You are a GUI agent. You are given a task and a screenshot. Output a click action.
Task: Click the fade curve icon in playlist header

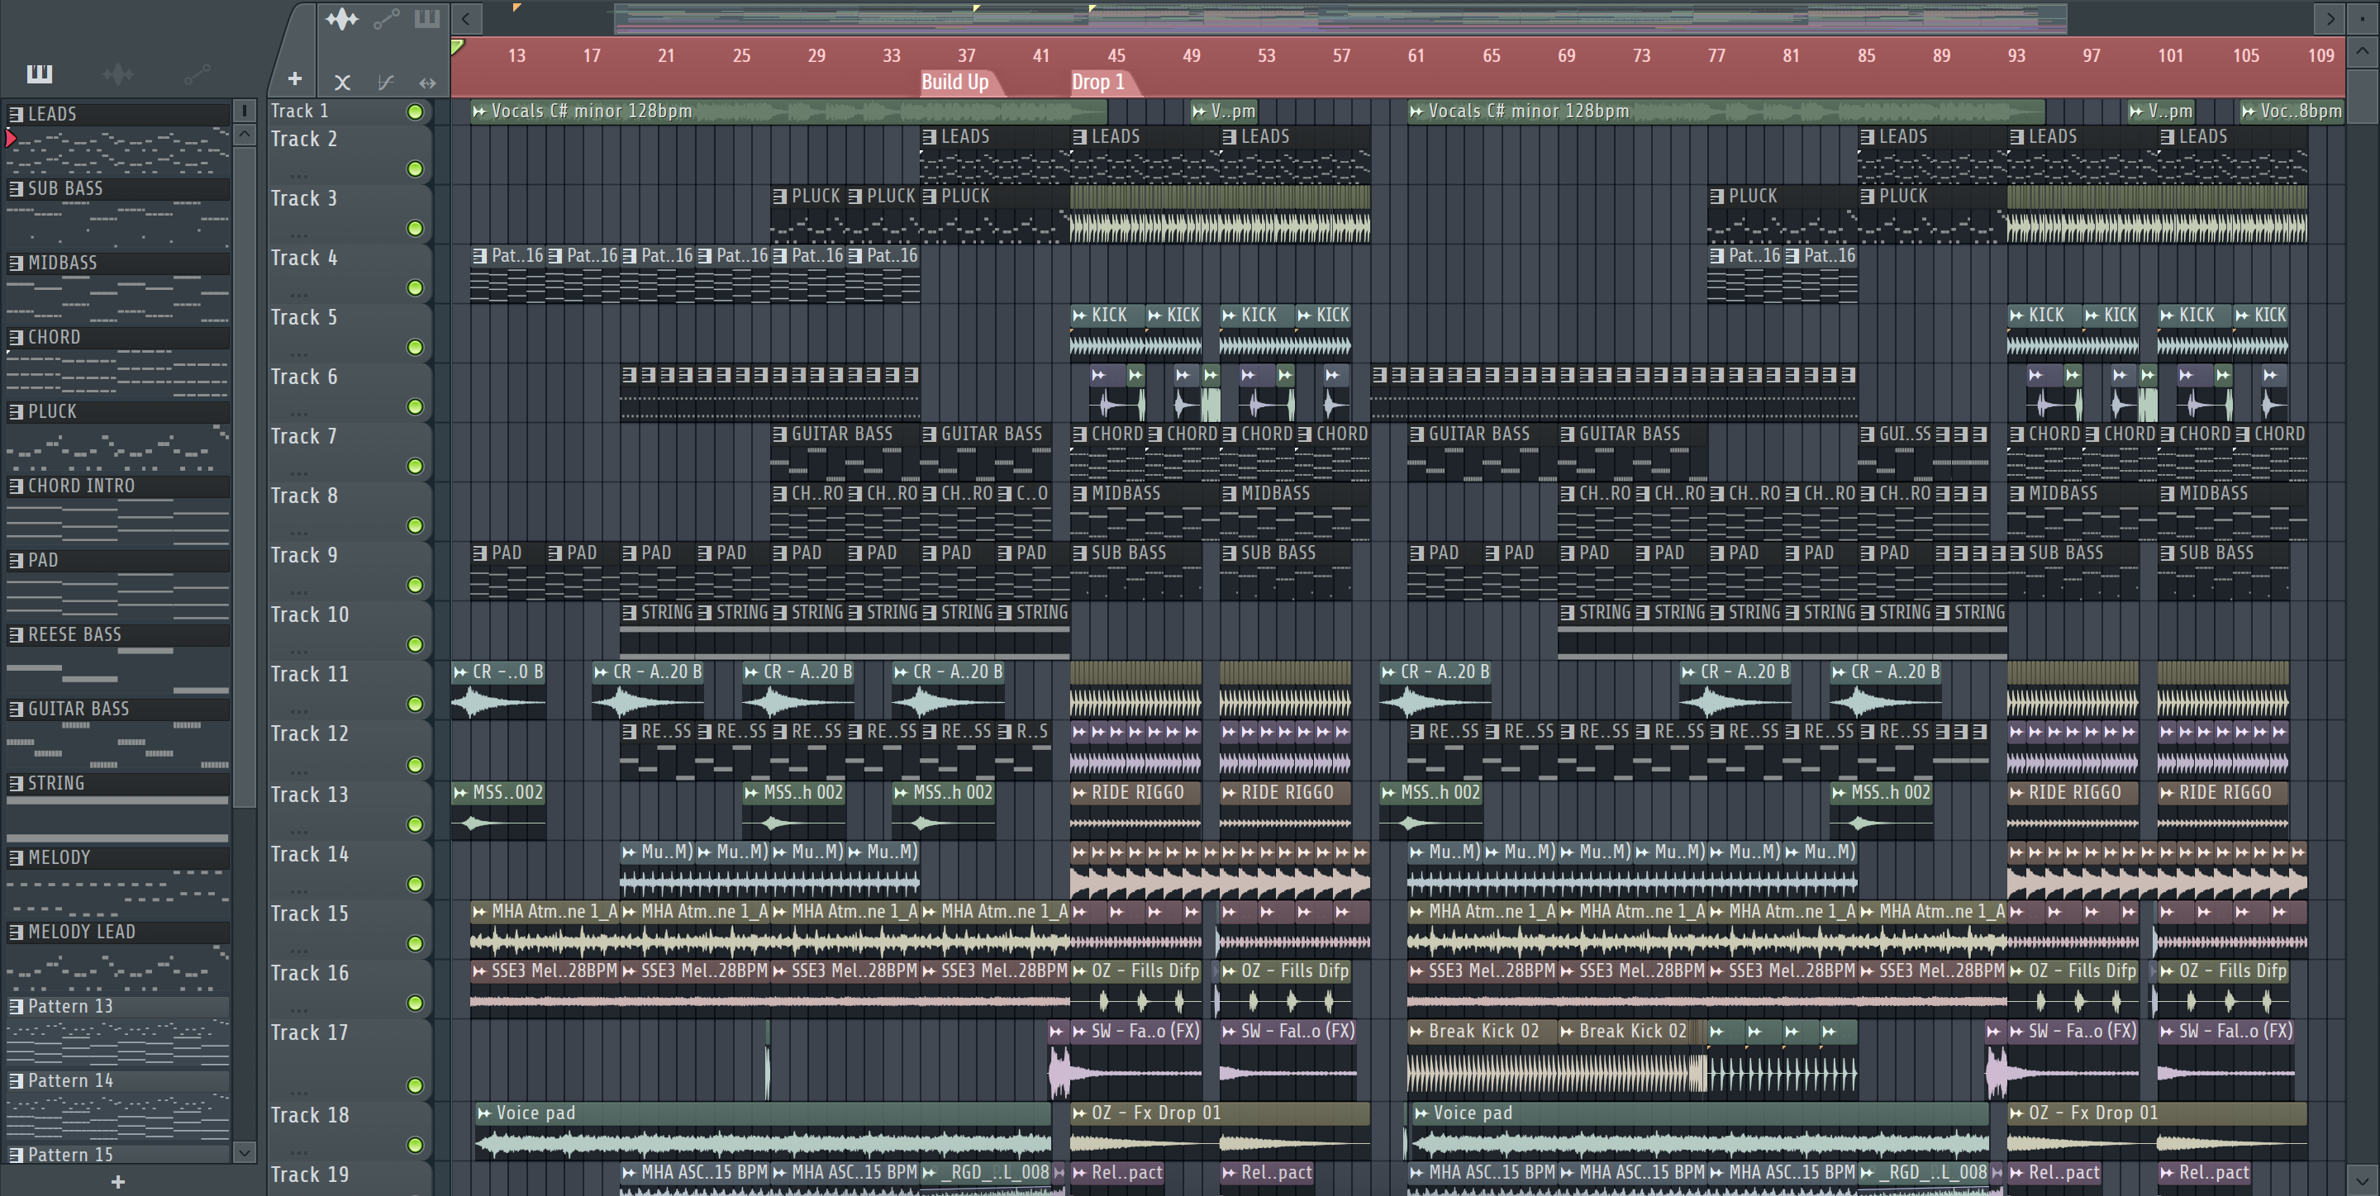[386, 83]
